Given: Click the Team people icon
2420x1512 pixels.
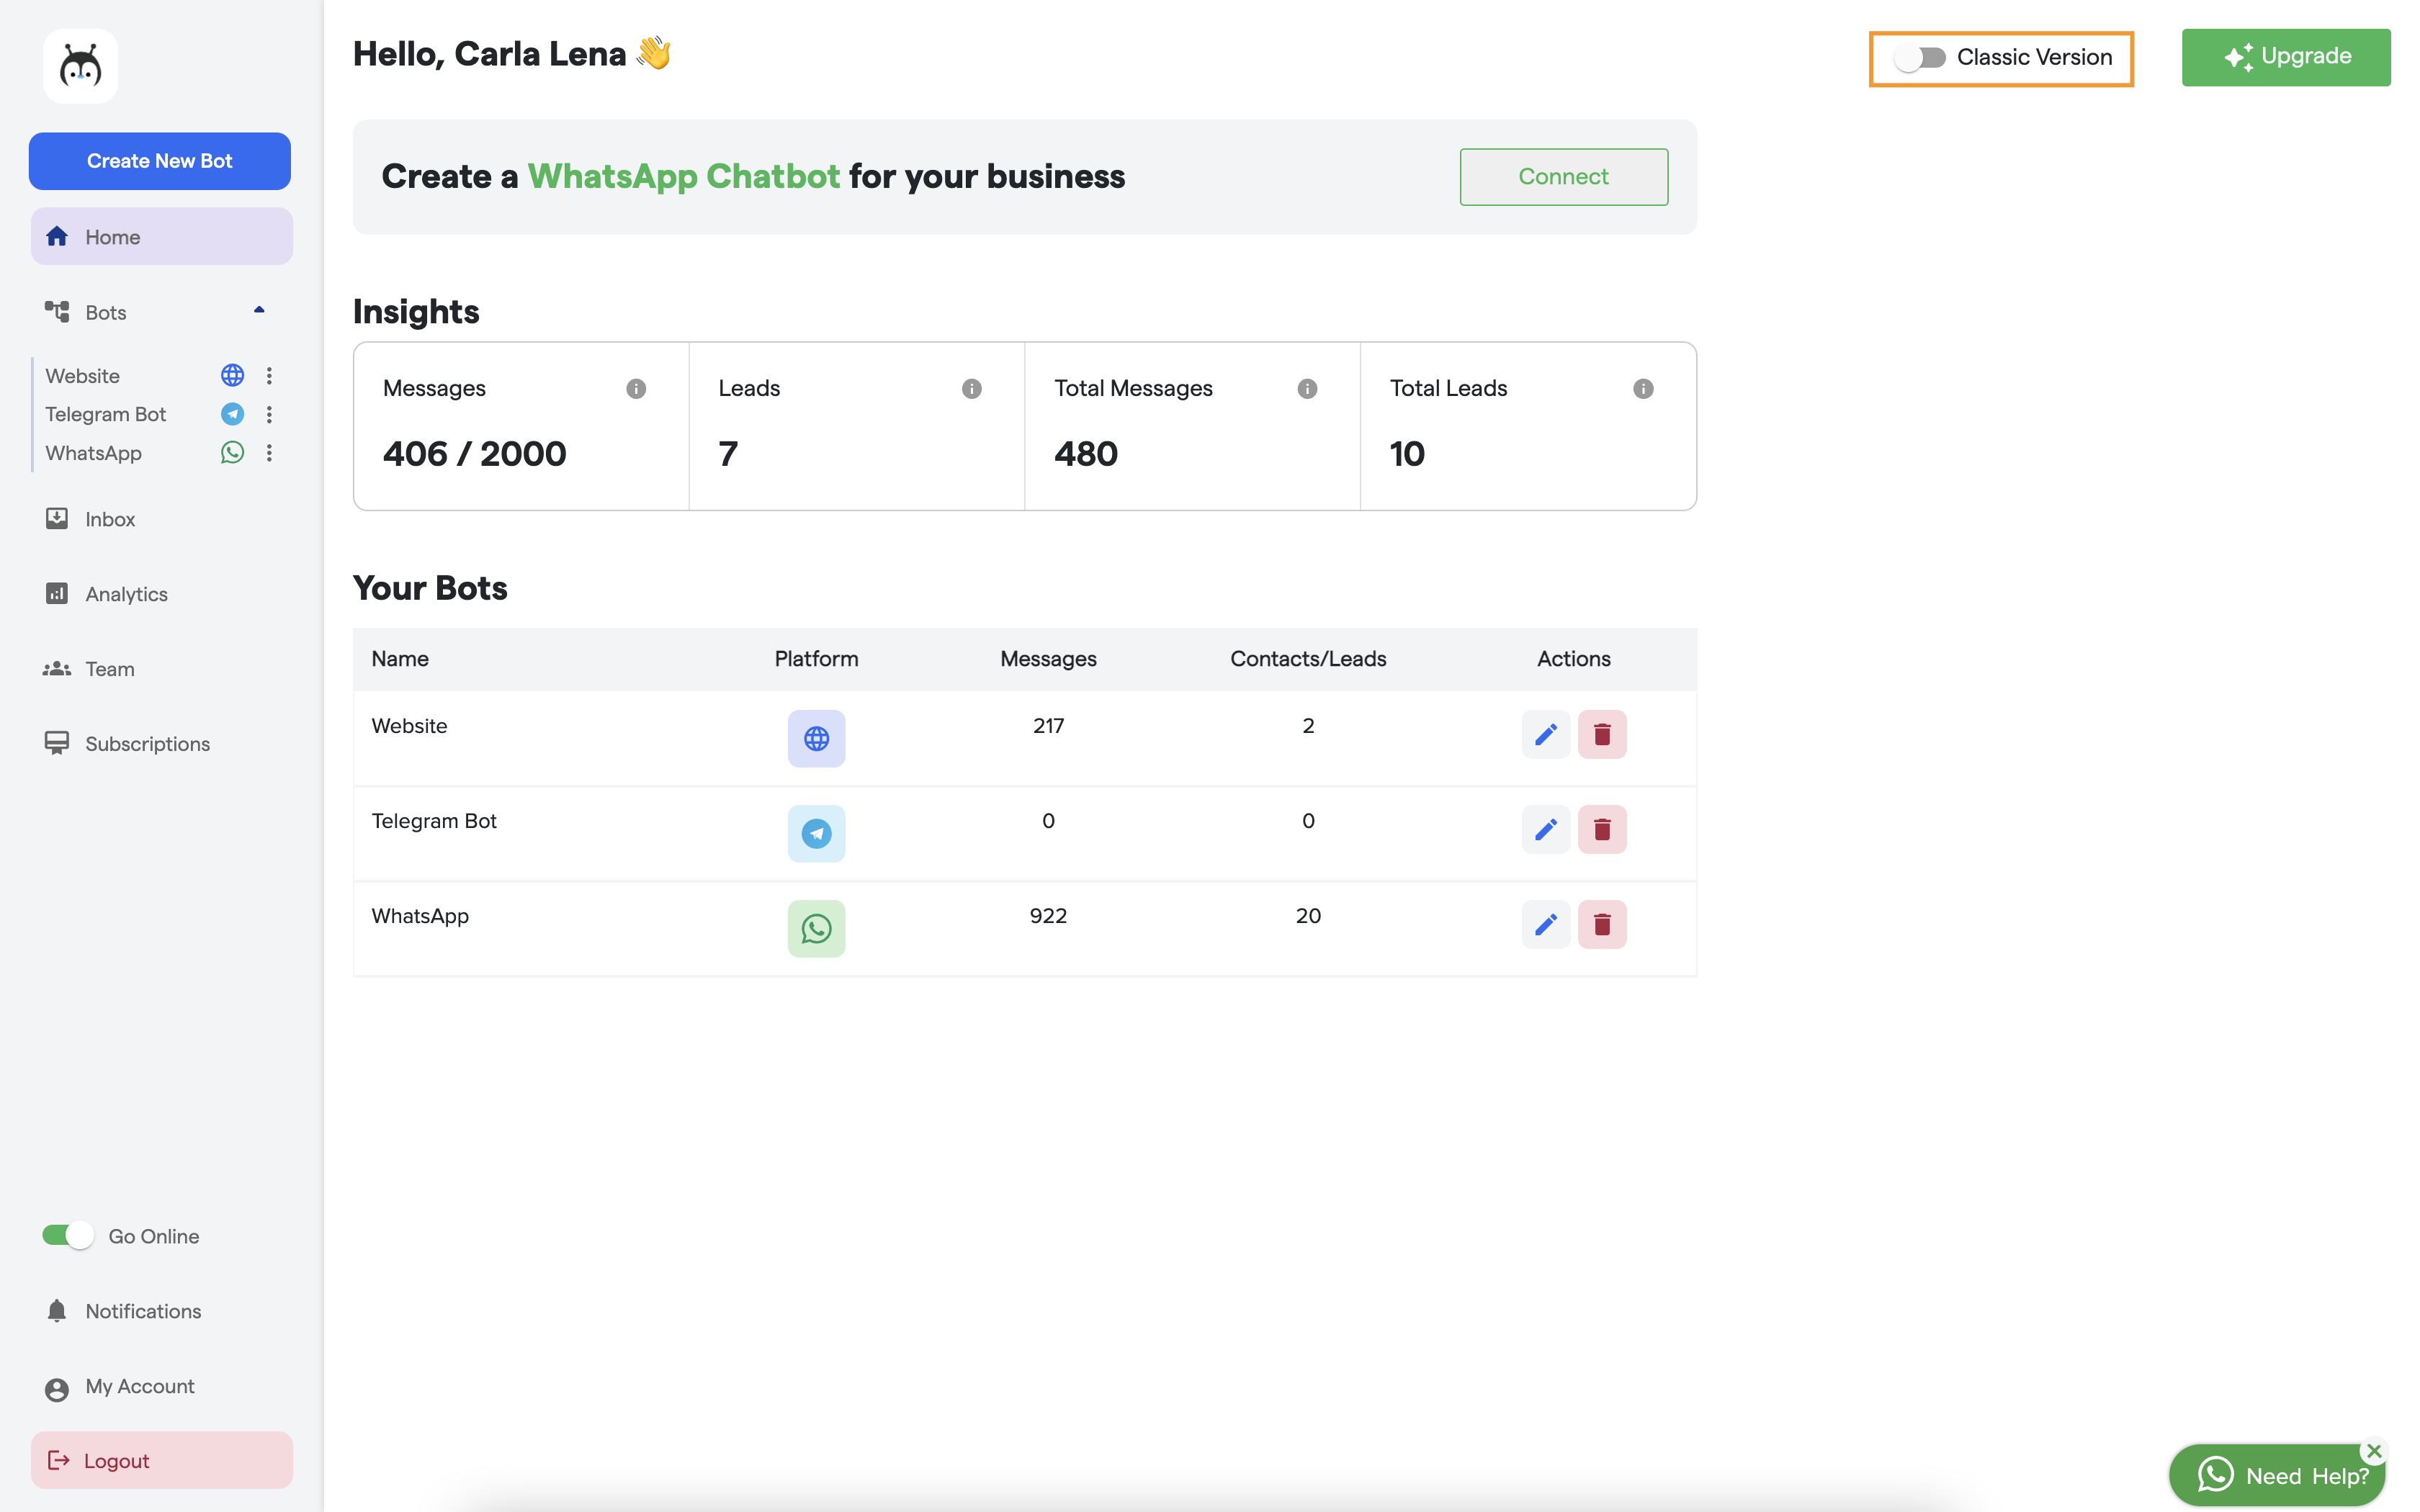Looking at the screenshot, I should click(57, 668).
